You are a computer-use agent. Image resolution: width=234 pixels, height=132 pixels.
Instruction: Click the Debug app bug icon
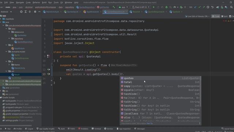tap(166, 7)
